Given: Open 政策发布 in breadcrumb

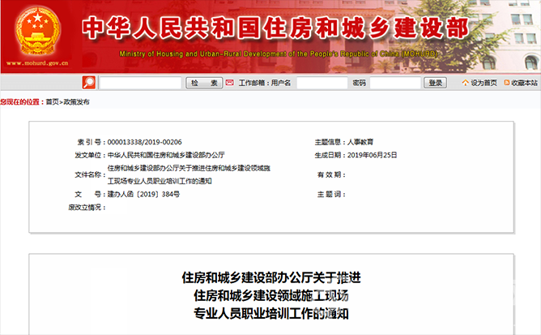Looking at the screenshot, I should [76, 102].
